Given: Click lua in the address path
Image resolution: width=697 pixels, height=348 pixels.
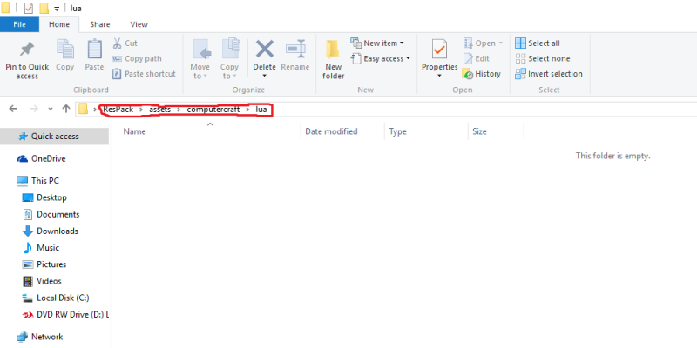Looking at the screenshot, I should (261, 110).
